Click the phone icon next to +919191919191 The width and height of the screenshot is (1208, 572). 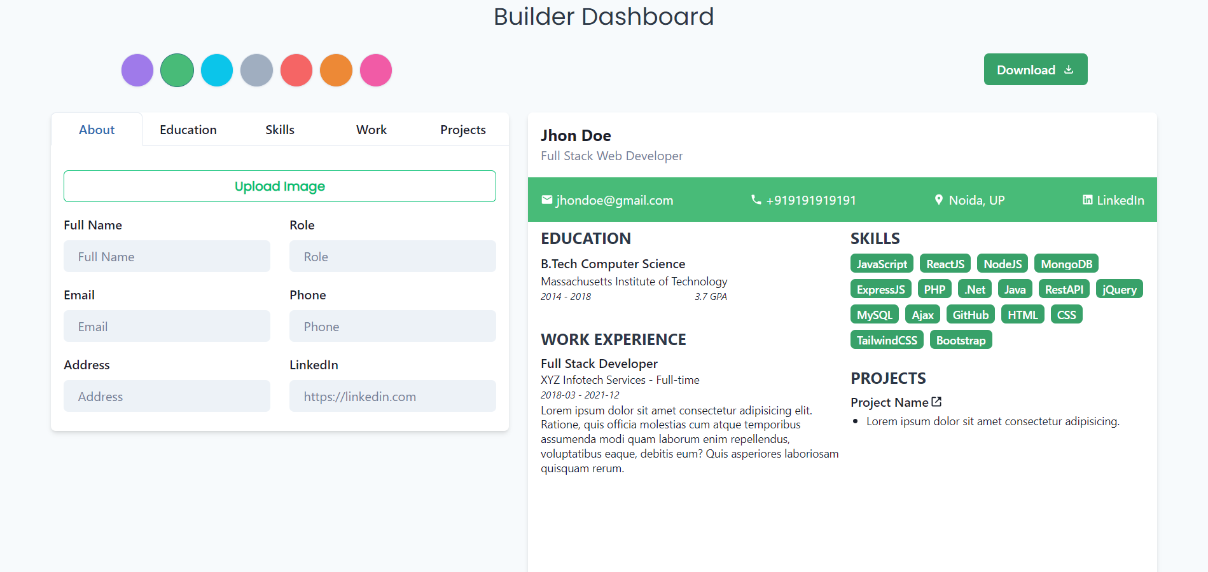pos(756,200)
